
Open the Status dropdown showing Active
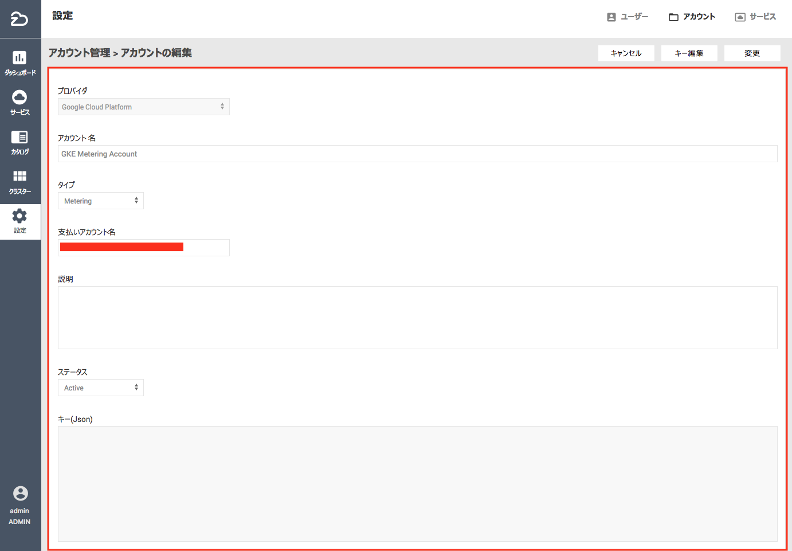point(100,388)
